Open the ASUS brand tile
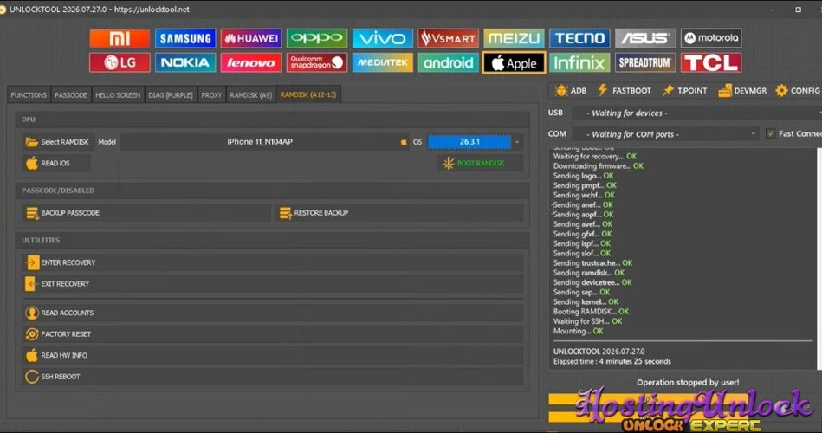The width and height of the screenshot is (822, 433). (x=644, y=38)
